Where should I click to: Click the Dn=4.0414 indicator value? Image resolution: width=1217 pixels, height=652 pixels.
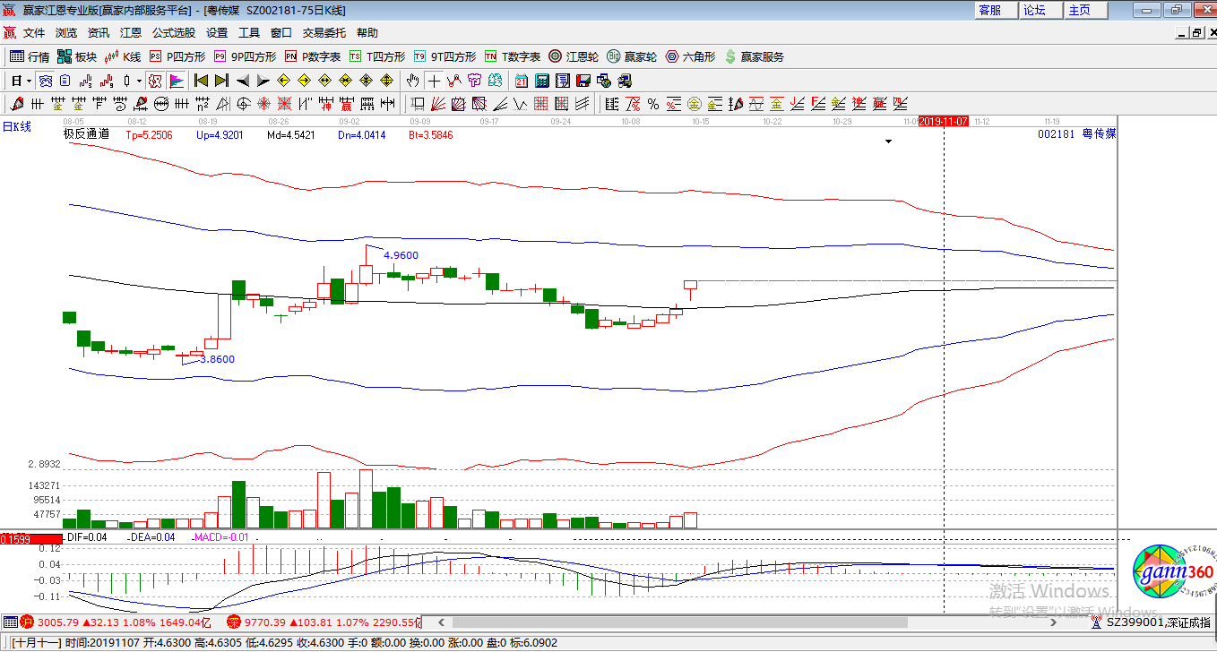tap(362, 135)
